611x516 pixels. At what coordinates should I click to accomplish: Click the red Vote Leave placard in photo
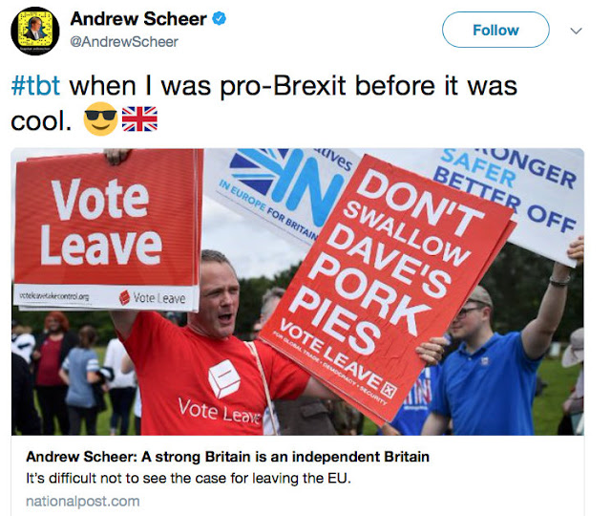(107, 229)
